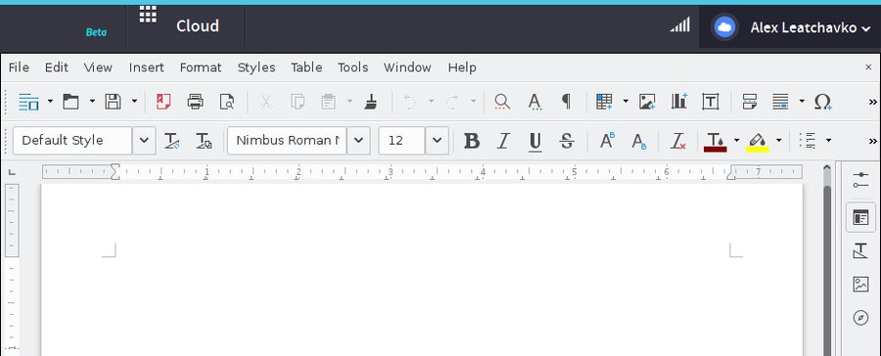Apply yellow highlighting color
881x356 pixels.
[x=758, y=141]
